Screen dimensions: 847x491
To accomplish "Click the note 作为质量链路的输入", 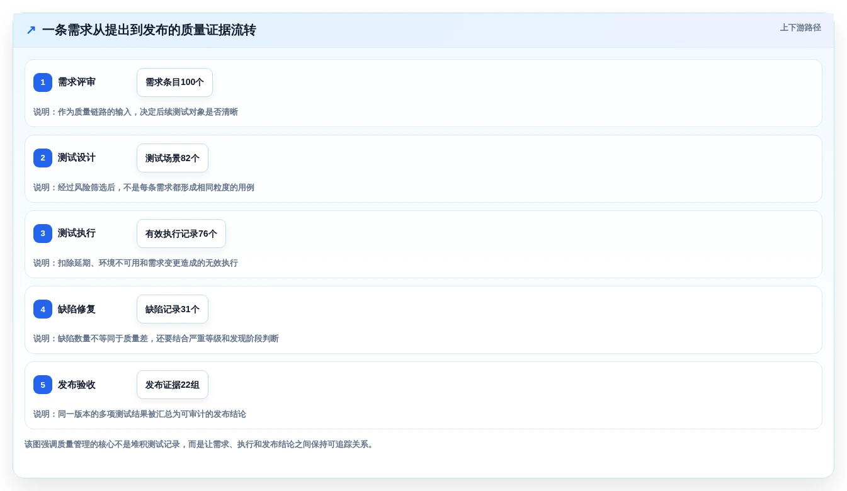I will (135, 112).
